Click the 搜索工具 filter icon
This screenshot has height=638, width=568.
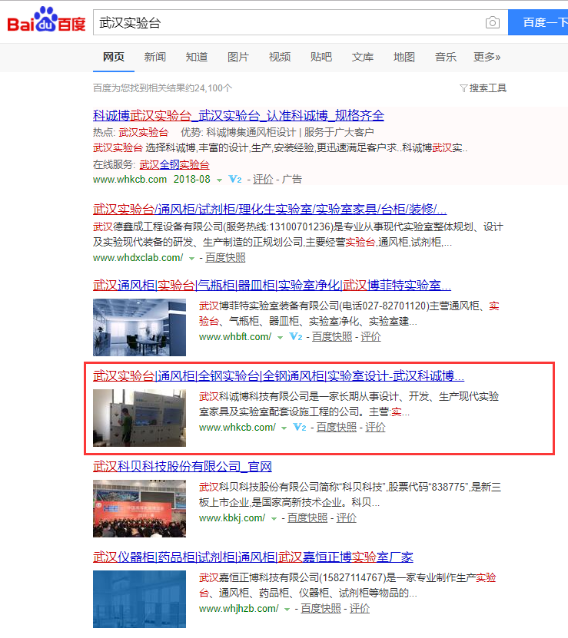pyautogui.click(x=463, y=88)
